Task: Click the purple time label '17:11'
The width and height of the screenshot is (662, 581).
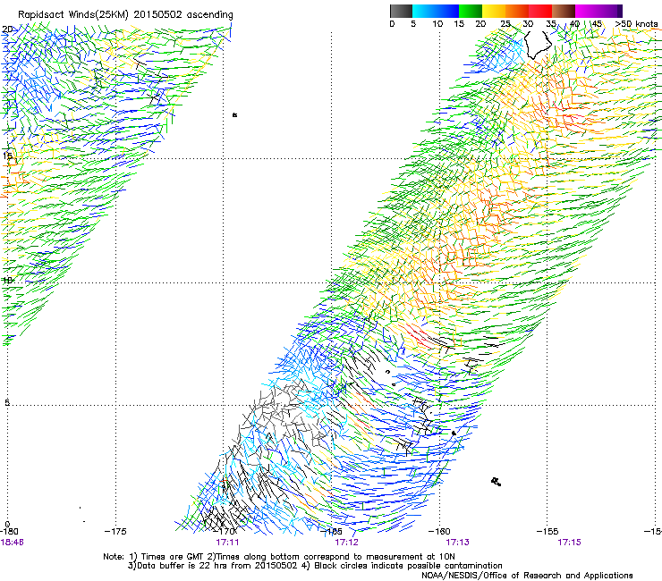Action: 227,543
